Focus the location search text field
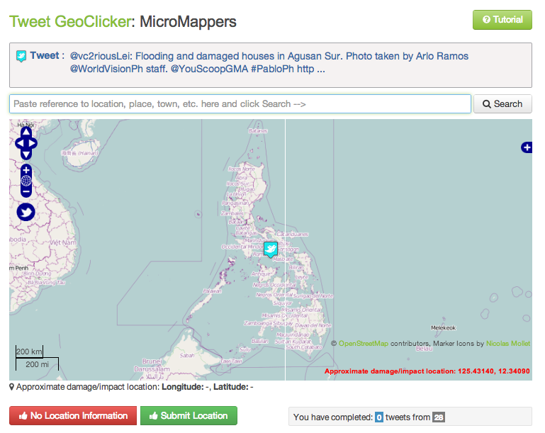Screen dimensions: 545x433 pos(240,104)
